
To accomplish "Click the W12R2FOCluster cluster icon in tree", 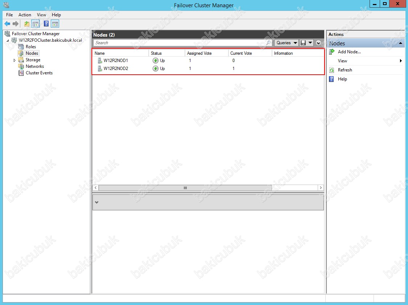I will [x=14, y=40].
